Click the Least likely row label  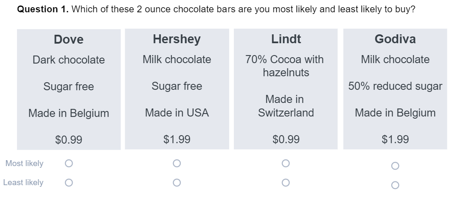click(23, 183)
